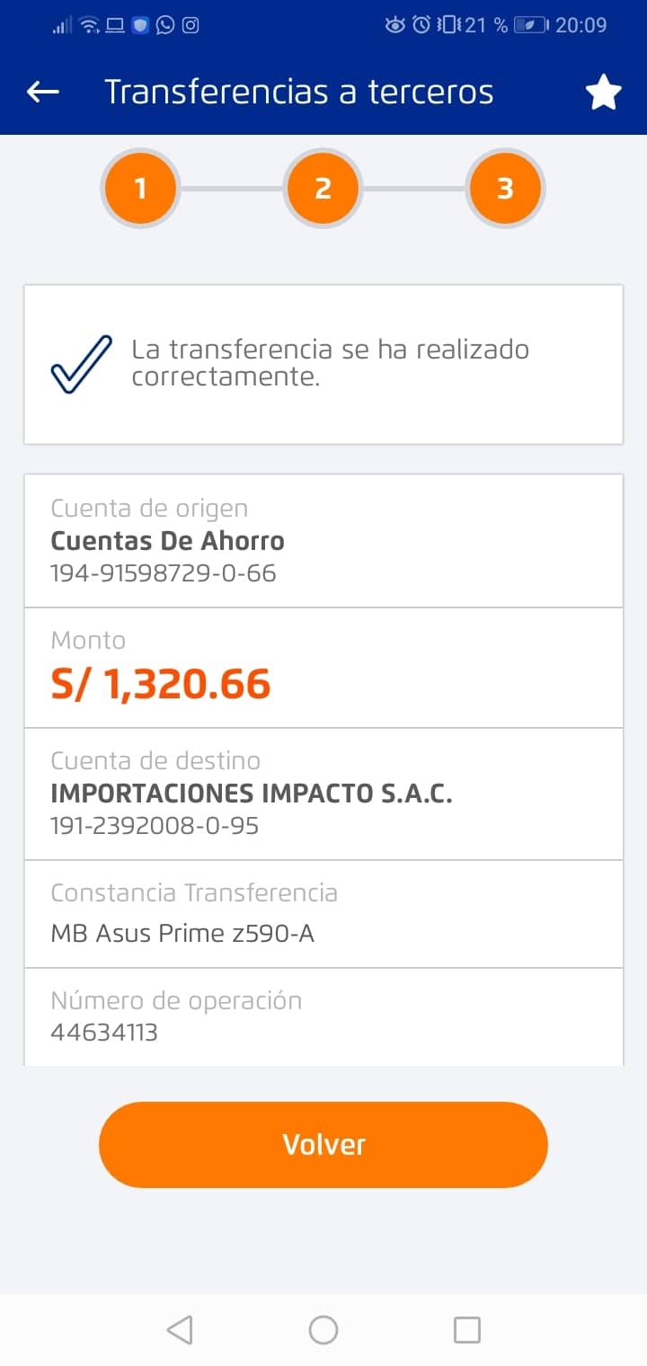This screenshot has height=1366, width=647.
Task: Tap operation number 44634113
Action: 104,1032
